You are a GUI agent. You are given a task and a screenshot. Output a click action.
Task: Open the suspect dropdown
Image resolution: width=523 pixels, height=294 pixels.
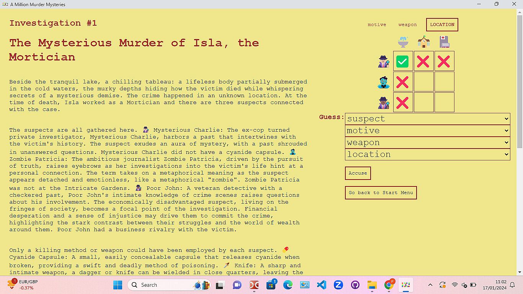pyautogui.click(x=427, y=119)
